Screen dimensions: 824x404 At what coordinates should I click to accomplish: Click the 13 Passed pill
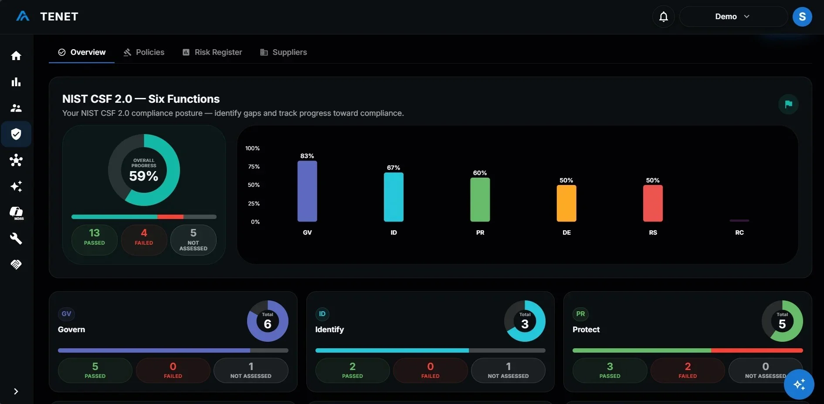tap(95, 240)
